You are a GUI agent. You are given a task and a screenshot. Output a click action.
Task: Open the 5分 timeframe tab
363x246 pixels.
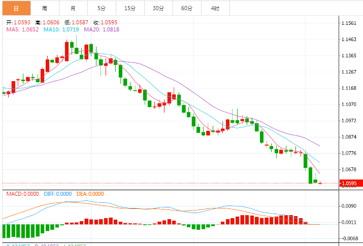point(102,8)
